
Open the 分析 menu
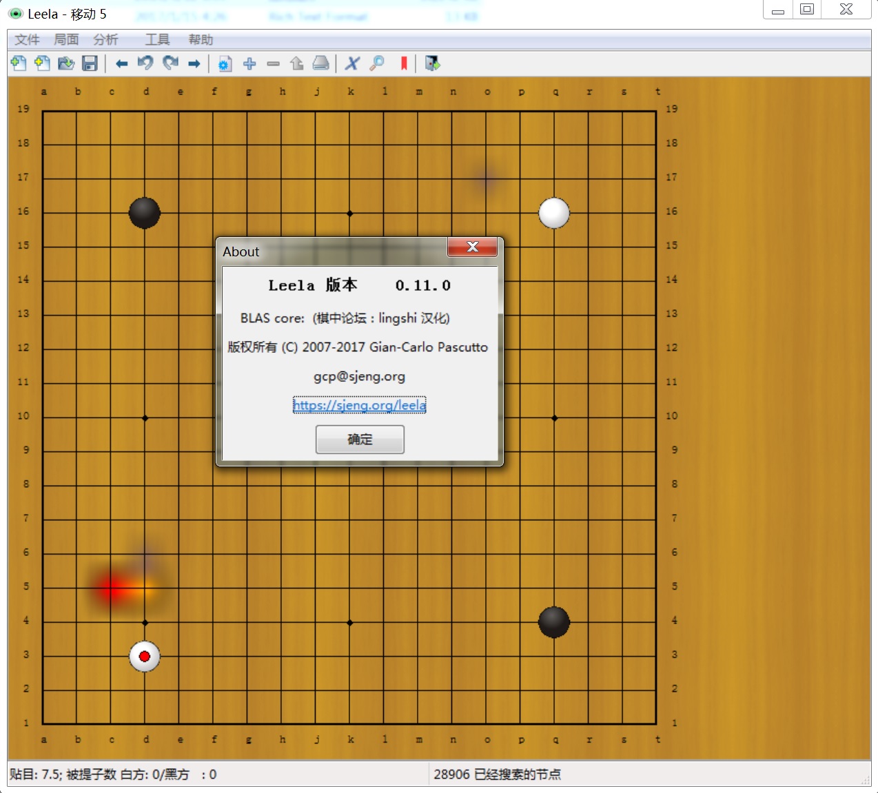tap(106, 40)
